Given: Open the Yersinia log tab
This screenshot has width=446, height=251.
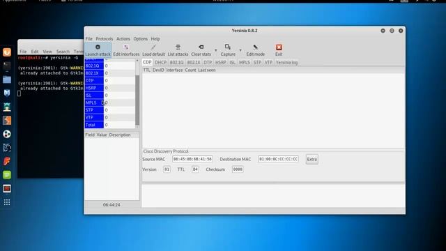Looking at the screenshot, I should click(x=286, y=62).
